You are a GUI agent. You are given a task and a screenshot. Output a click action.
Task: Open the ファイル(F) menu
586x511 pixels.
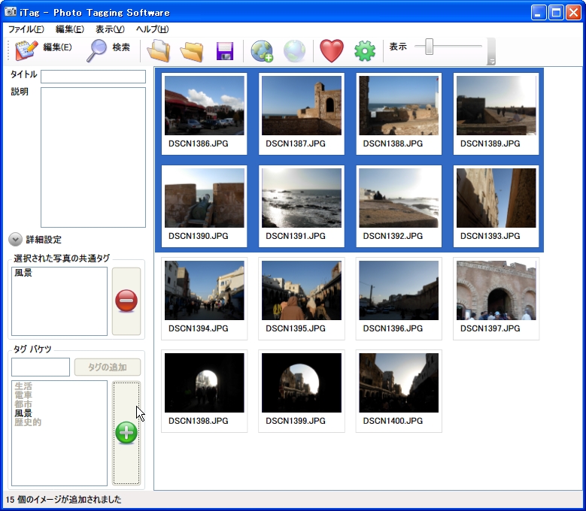click(x=26, y=29)
